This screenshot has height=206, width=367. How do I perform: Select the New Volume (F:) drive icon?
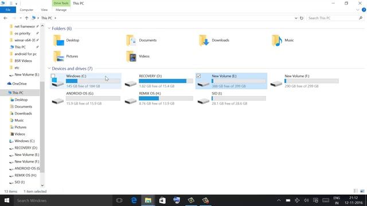click(x=276, y=84)
